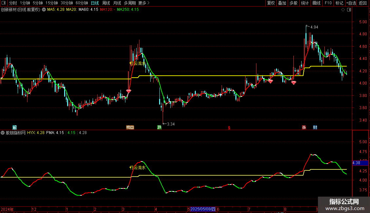Open F10 company information

[328, 3]
